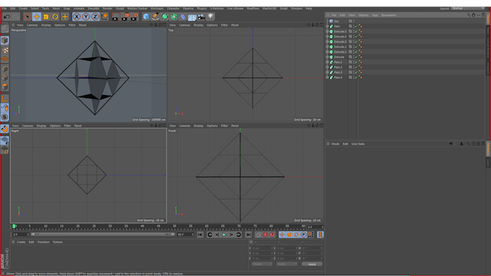Expand the Pelo.2 object
The height and width of the screenshot is (276, 491).
(x=328, y=67)
